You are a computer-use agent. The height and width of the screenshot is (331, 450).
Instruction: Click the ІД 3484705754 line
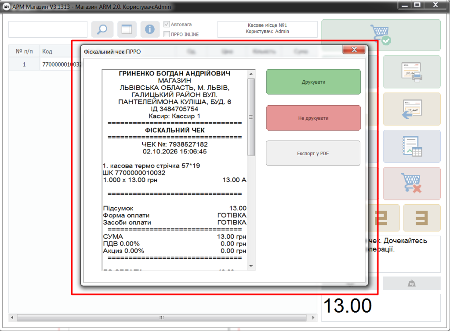[x=174, y=109]
